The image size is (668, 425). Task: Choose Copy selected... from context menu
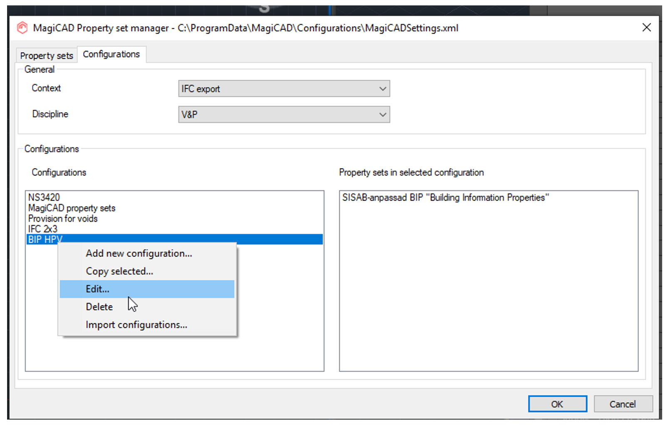coord(147,271)
